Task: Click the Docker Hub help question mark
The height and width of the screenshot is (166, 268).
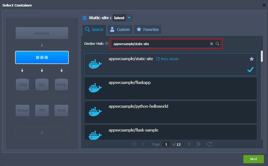Action: click(x=107, y=43)
